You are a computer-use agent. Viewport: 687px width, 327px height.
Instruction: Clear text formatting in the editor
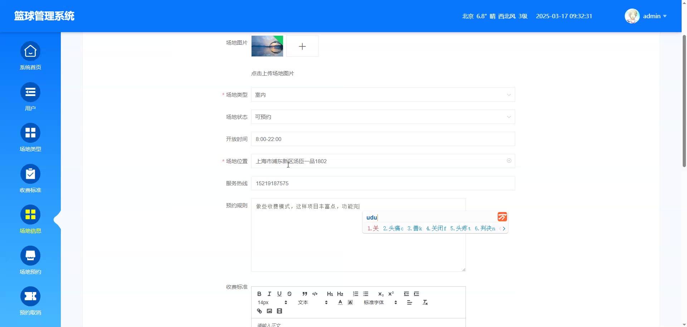[x=425, y=302]
